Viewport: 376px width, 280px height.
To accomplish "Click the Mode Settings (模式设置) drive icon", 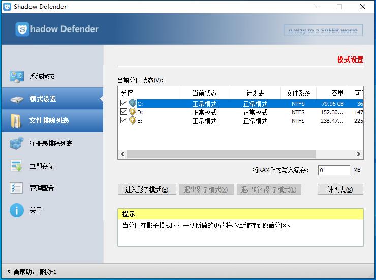I will click(17, 99).
